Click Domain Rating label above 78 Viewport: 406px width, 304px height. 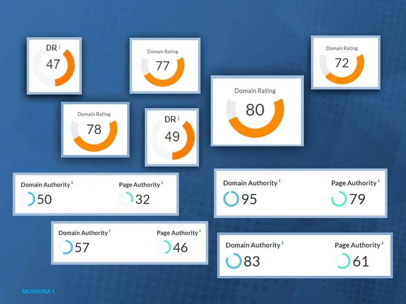[94, 114]
